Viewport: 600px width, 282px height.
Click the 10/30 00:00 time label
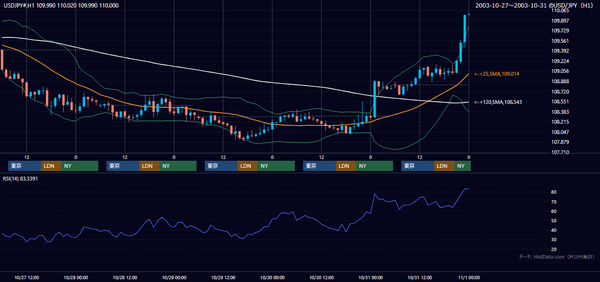[272, 277]
